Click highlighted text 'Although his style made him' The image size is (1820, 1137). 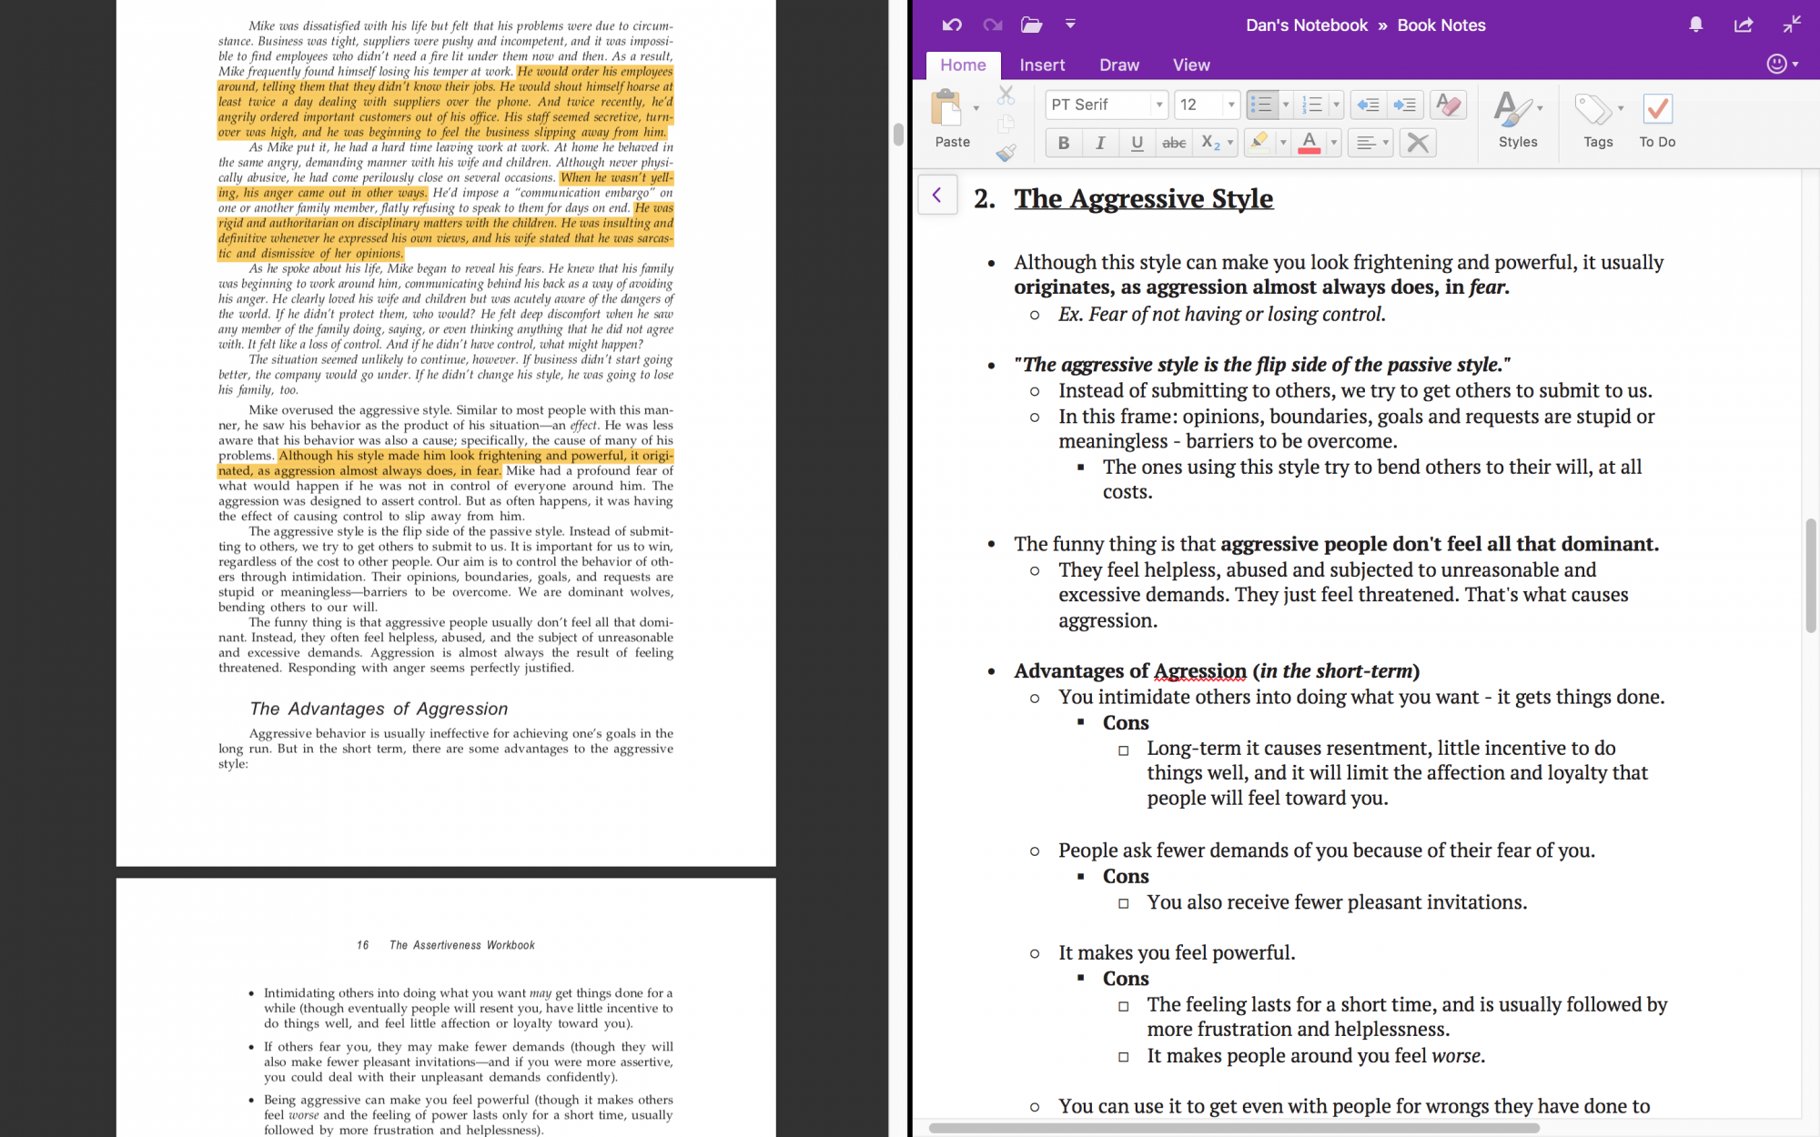(362, 456)
